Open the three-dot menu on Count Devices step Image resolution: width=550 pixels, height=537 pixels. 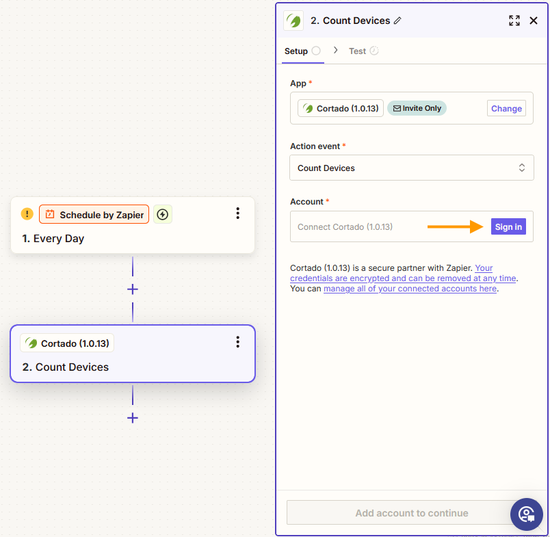click(238, 342)
